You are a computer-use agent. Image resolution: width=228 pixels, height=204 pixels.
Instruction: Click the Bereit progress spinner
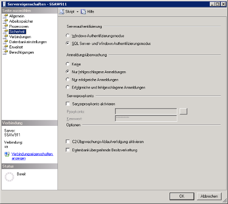(9, 177)
